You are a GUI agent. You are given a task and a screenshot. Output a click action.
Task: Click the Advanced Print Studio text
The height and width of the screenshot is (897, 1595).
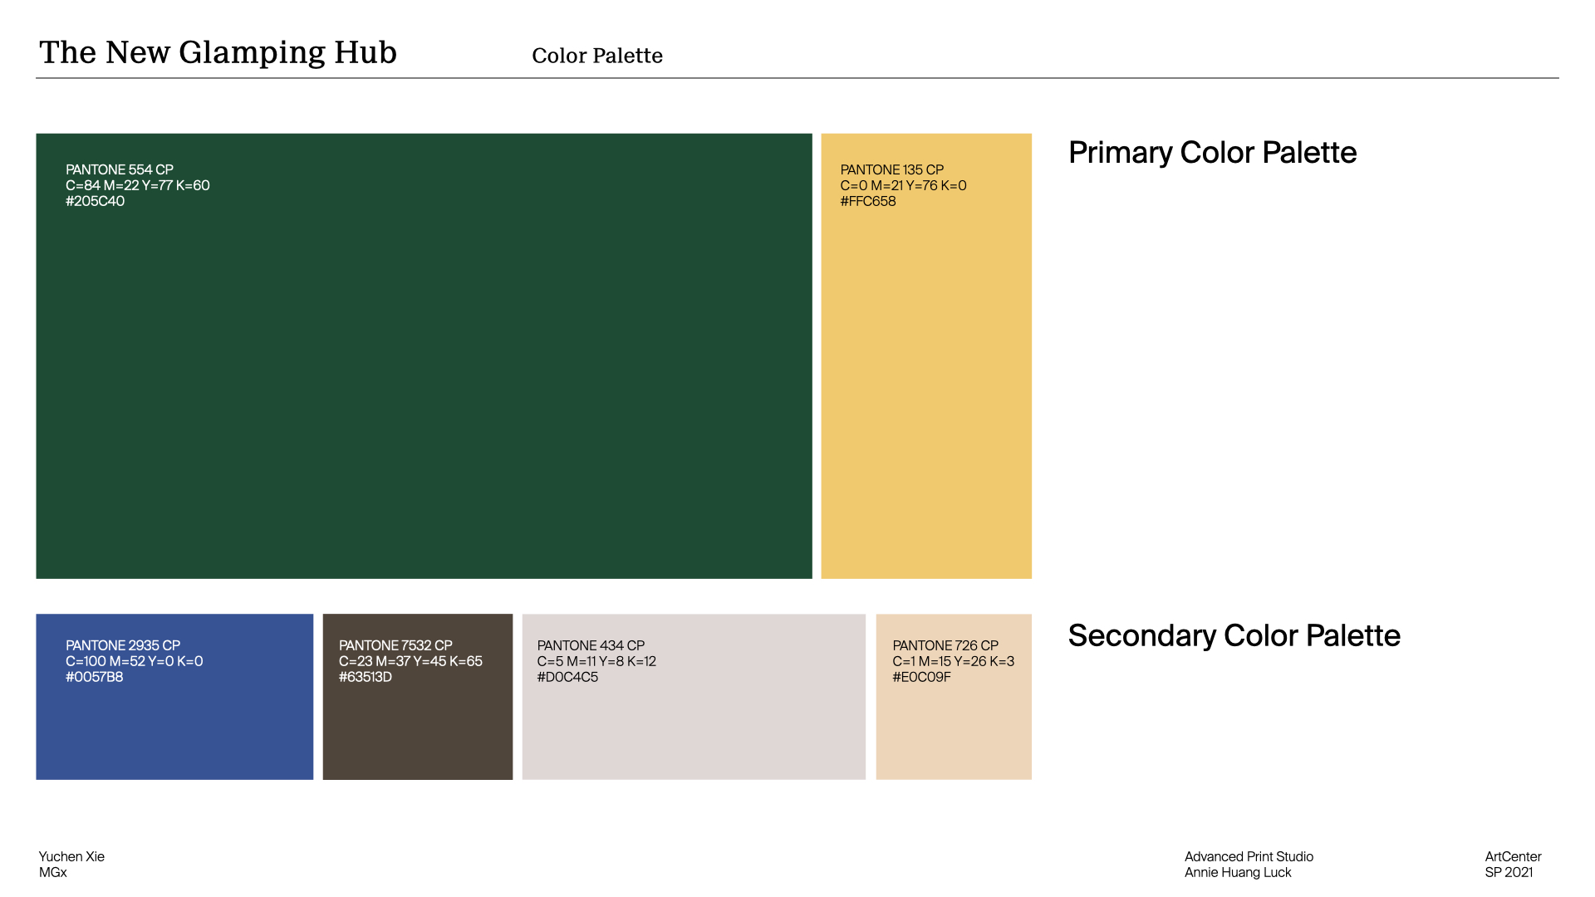click(1249, 856)
